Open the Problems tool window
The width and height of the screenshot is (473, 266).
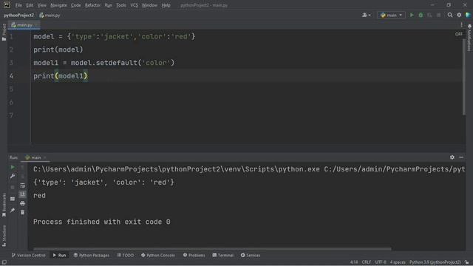pyautogui.click(x=194, y=255)
